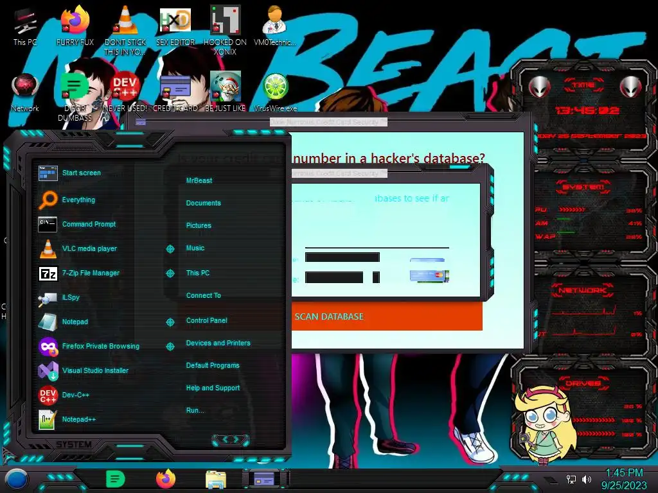Image resolution: width=658 pixels, height=493 pixels.
Task: Click the SYSTEM label on start menu
Action: 74,444
